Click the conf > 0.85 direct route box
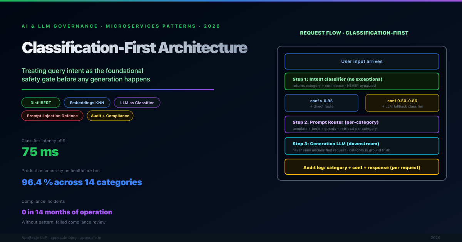Image resolution: width=462 pixels, height=242 pixels. pos(321,103)
